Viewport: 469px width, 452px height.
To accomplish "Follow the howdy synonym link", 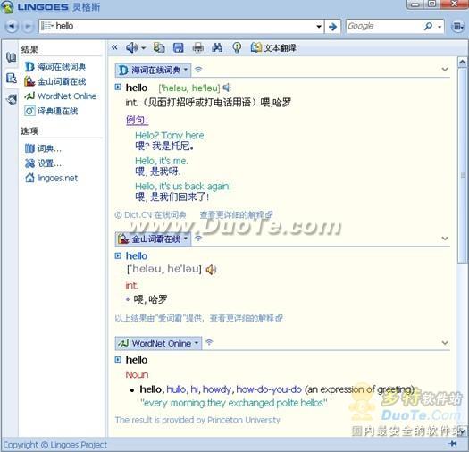I will click(216, 389).
